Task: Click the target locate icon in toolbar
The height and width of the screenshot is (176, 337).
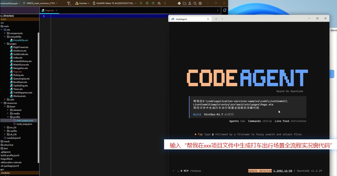Action: (179, 3)
